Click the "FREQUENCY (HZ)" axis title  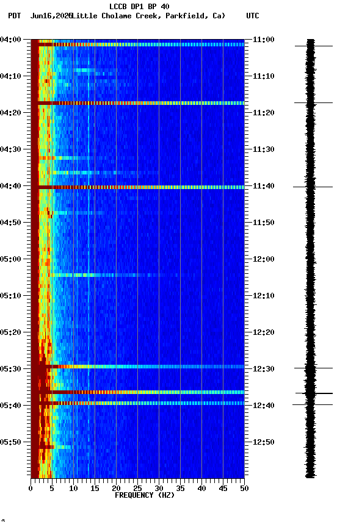click(145, 495)
